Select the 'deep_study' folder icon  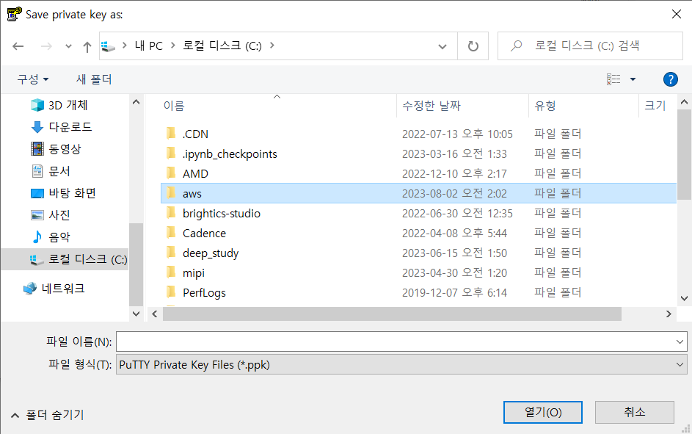[171, 253]
